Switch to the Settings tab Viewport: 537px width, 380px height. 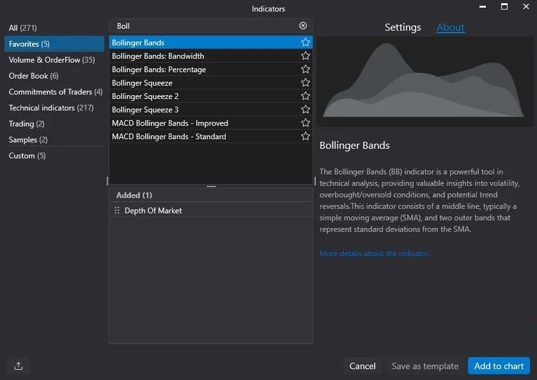point(403,27)
